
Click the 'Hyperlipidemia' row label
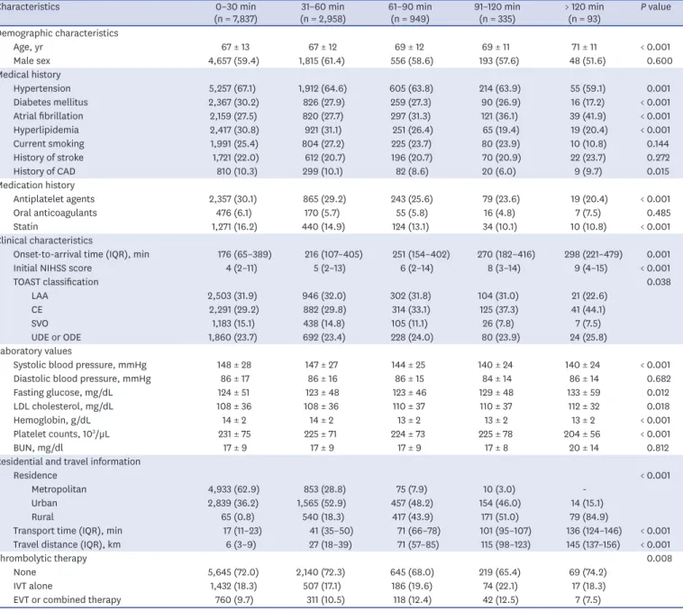point(46,130)
